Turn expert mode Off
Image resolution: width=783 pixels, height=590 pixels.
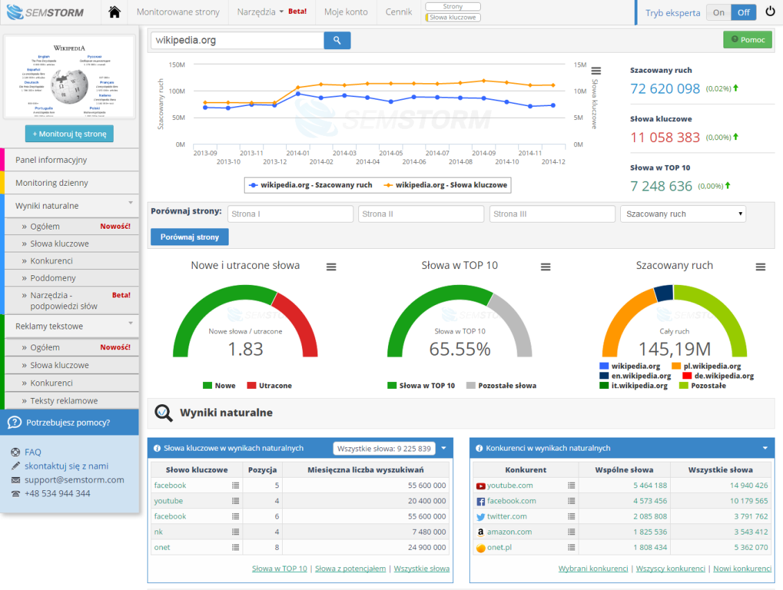coord(744,12)
